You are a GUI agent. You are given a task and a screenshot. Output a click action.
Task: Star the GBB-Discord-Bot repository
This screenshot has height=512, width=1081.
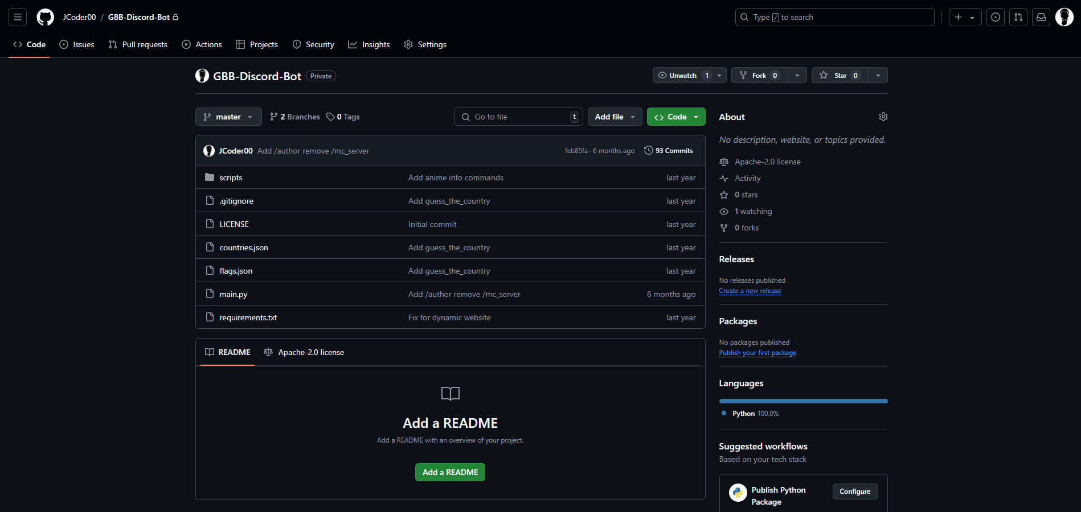point(839,75)
